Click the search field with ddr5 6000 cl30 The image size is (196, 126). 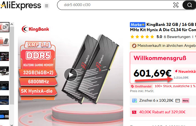pyautogui.click(x=115, y=5)
